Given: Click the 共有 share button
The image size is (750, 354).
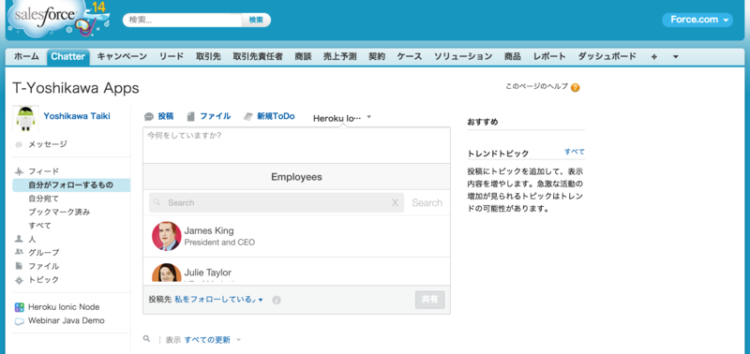Looking at the screenshot, I should pos(429,300).
